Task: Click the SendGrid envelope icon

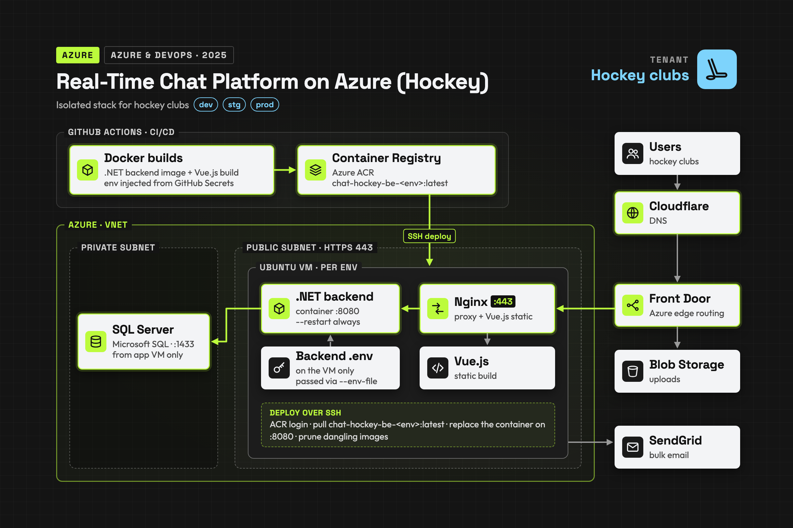Action: pyautogui.click(x=633, y=447)
